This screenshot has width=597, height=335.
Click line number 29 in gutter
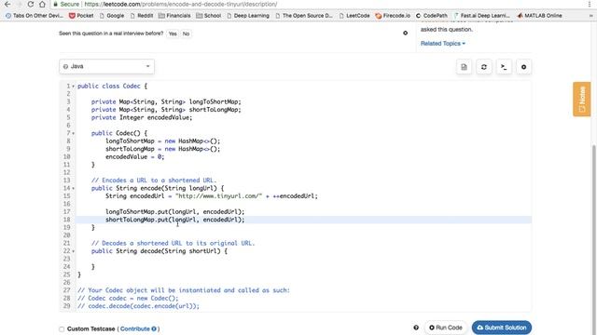coord(66,306)
